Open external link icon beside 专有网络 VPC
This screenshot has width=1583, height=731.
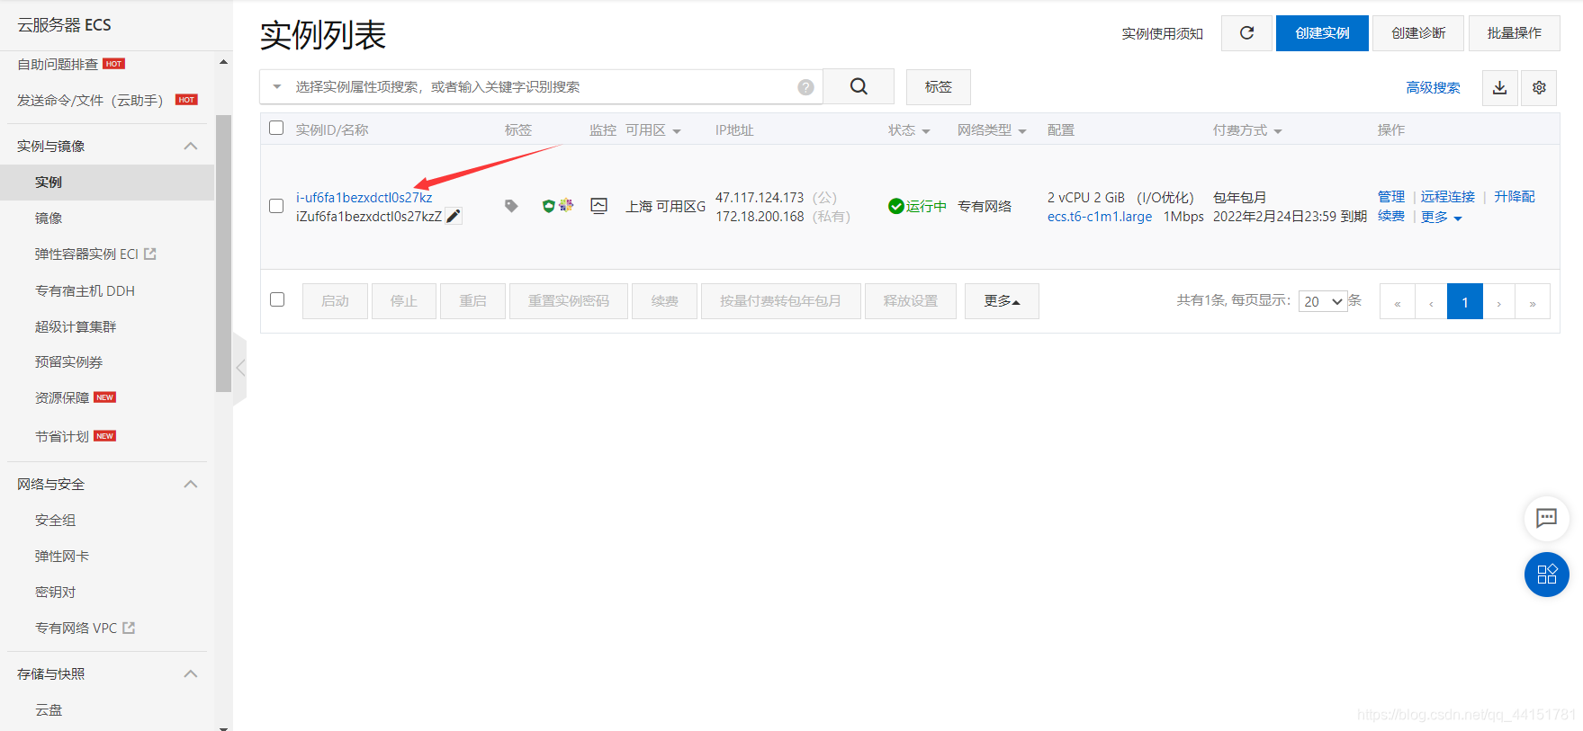[x=129, y=628]
